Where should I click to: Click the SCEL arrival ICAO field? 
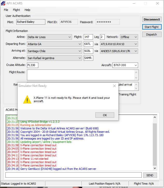click(x=88, y=51)
